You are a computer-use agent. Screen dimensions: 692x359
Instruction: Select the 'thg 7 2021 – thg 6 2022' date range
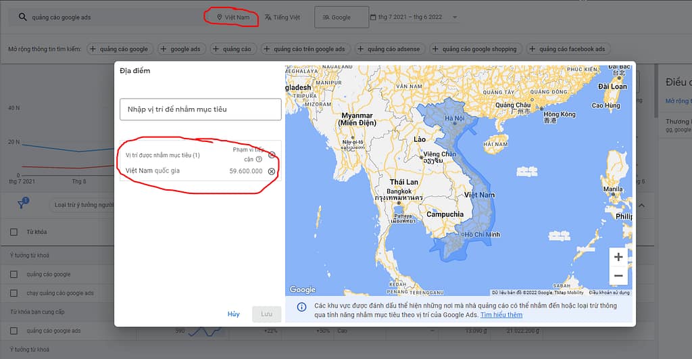click(410, 17)
